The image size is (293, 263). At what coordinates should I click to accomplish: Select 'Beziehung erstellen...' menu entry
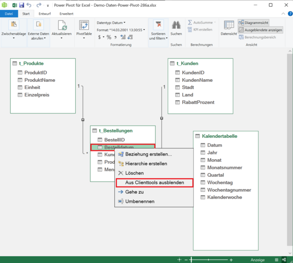(x=148, y=154)
